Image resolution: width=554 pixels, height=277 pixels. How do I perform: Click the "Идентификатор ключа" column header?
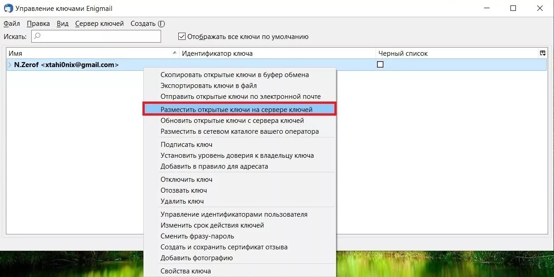point(278,53)
